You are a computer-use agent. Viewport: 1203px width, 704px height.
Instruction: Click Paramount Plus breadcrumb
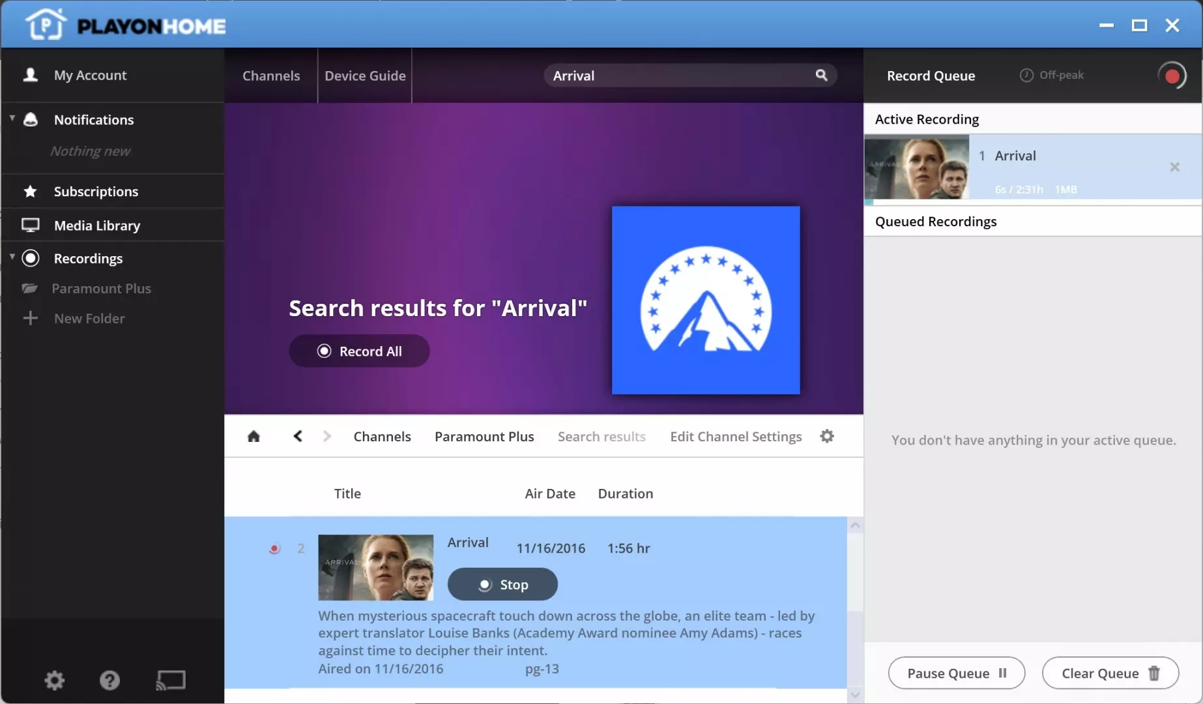pyautogui.click(x=484, y=436)
